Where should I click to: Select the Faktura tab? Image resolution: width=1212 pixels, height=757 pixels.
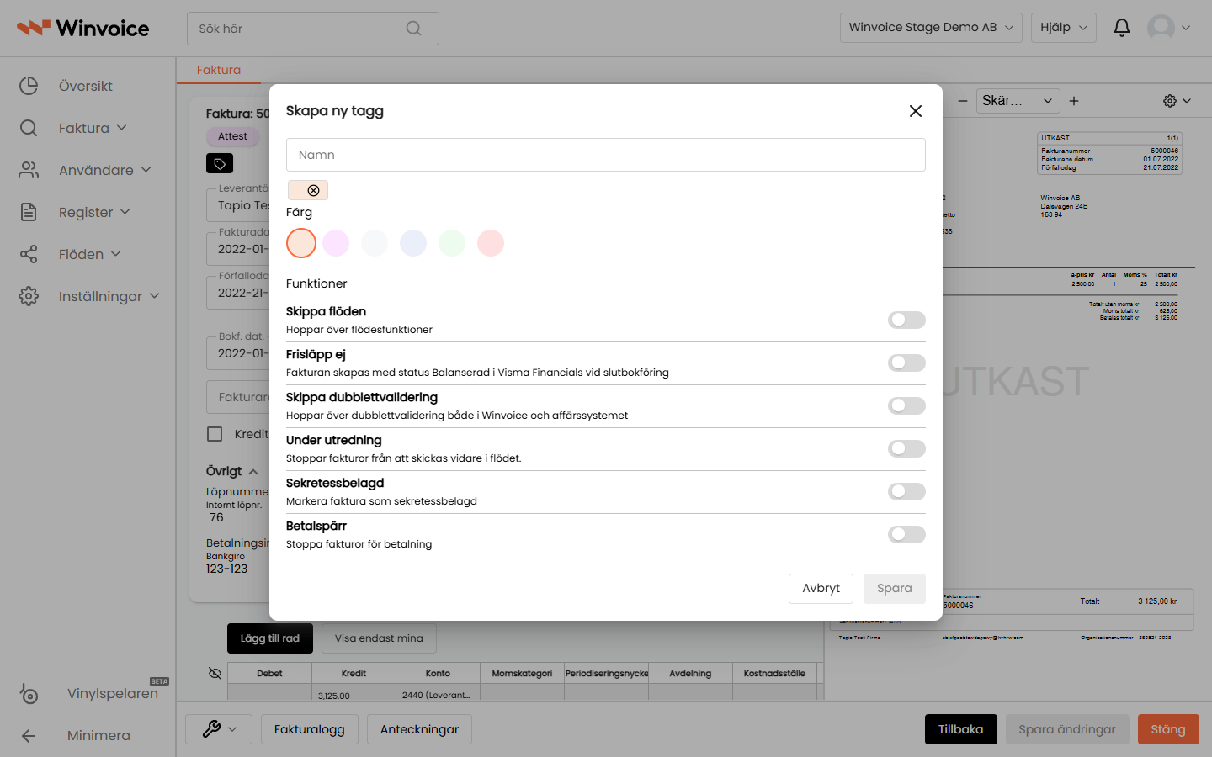219,70
